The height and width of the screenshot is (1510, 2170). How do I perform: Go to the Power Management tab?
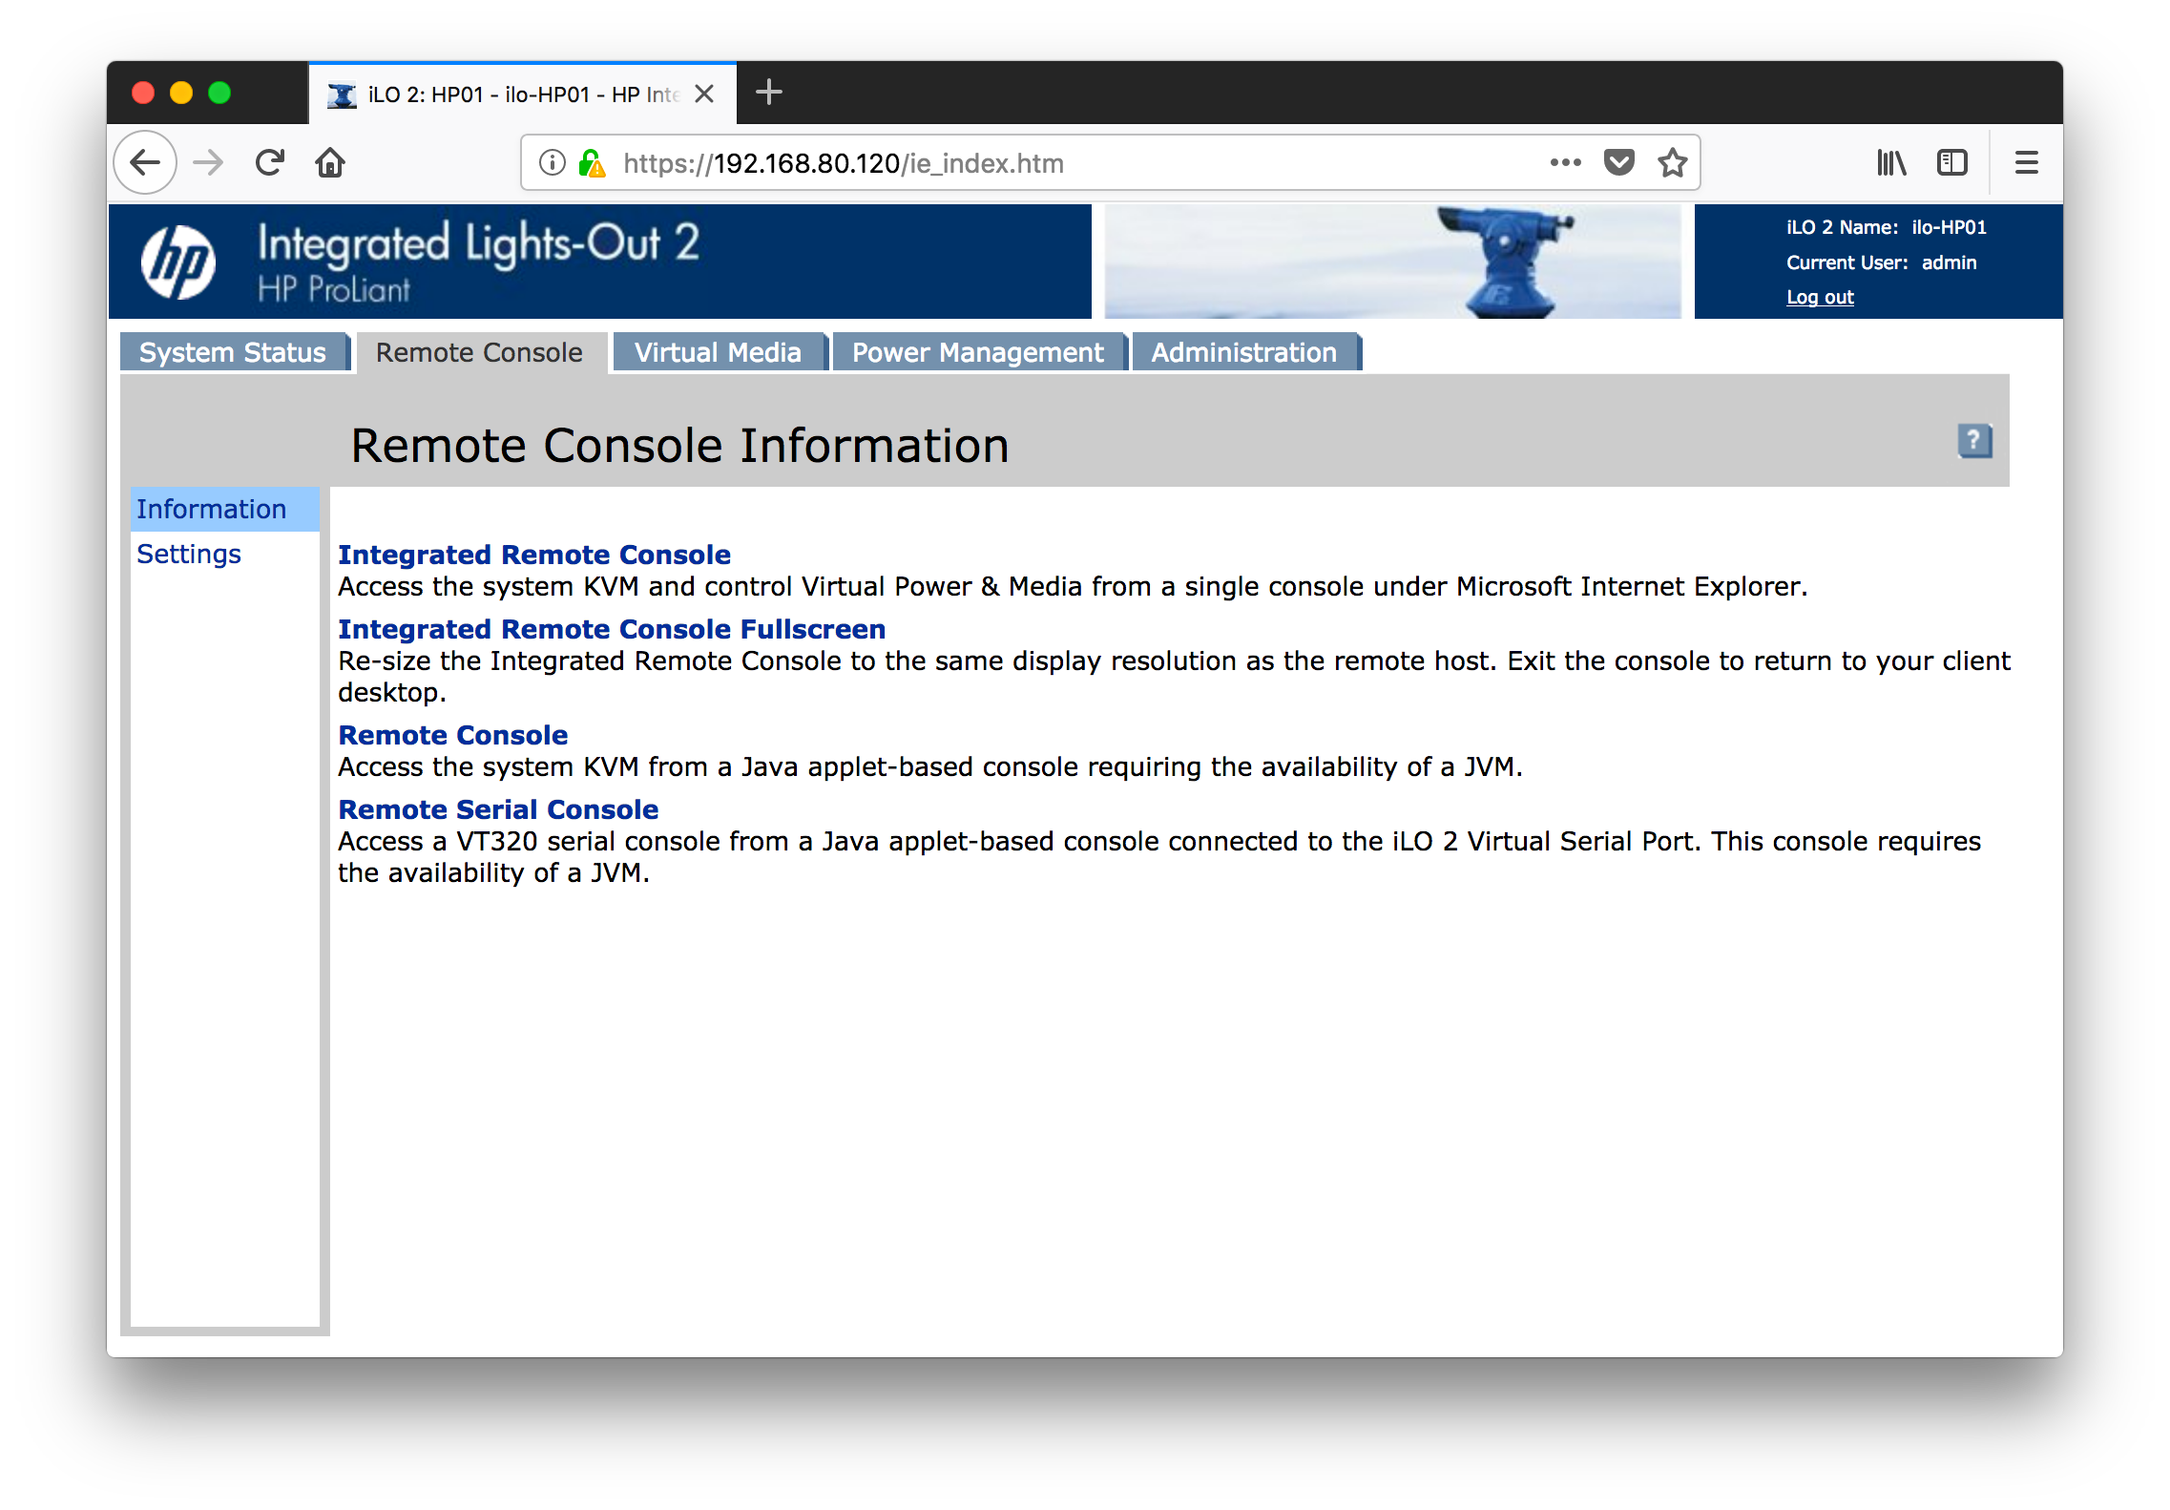click(977, 352)
